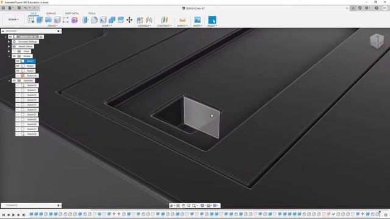Open the Assemble dropdown menu

144,26
